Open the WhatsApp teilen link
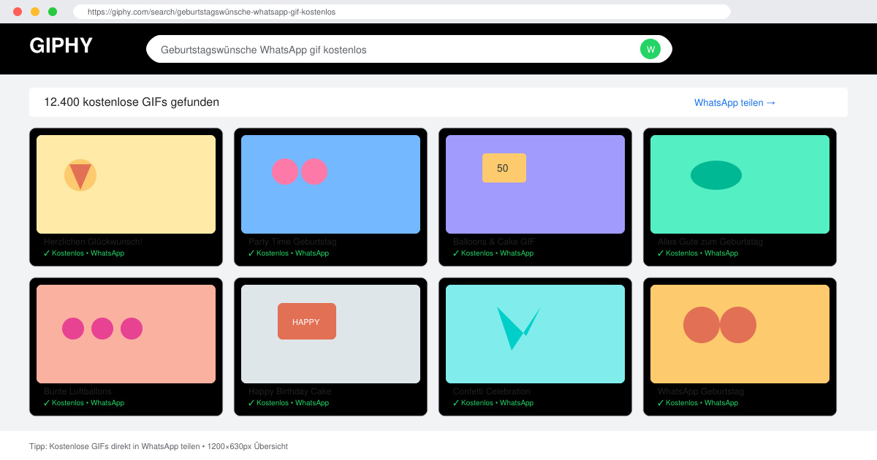The height and width of the screenshot is (460, 877). pyautogui.click(x=734, y=102)
